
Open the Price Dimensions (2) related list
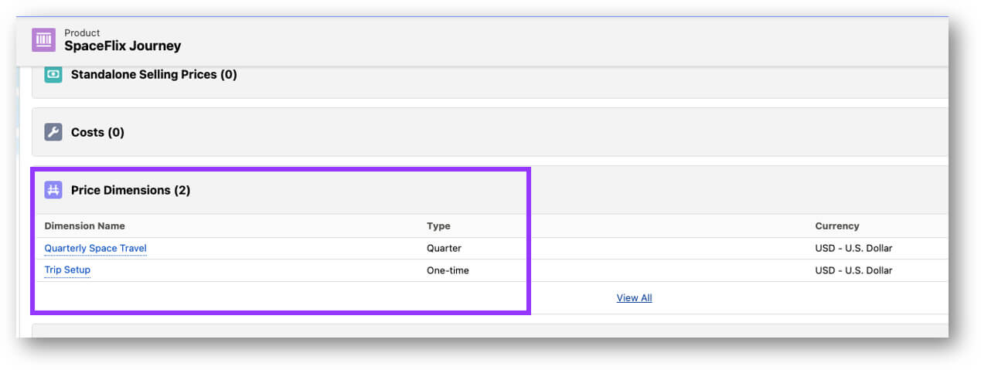point(130,190)
